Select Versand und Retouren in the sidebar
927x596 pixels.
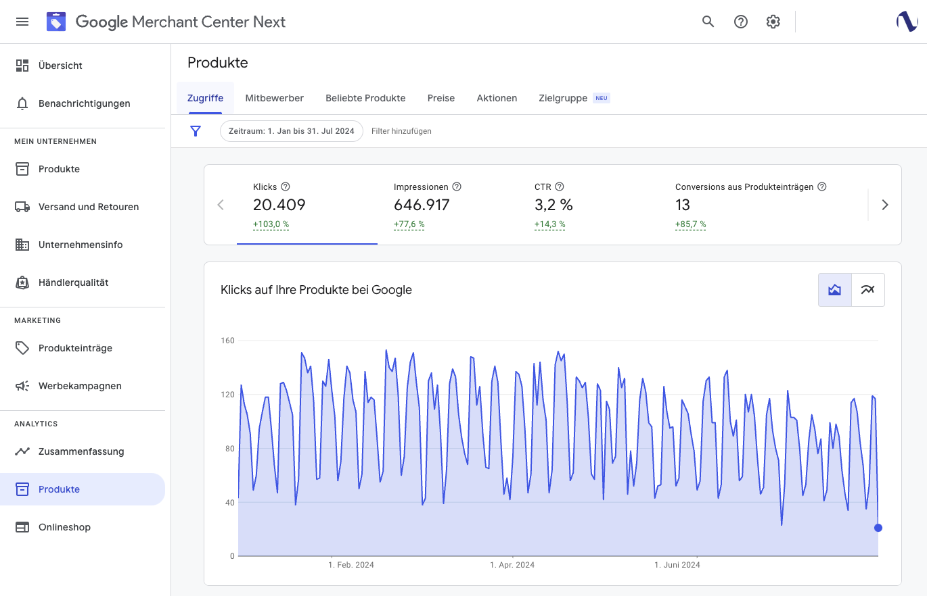pyautogui.click(x=89, y=207)
